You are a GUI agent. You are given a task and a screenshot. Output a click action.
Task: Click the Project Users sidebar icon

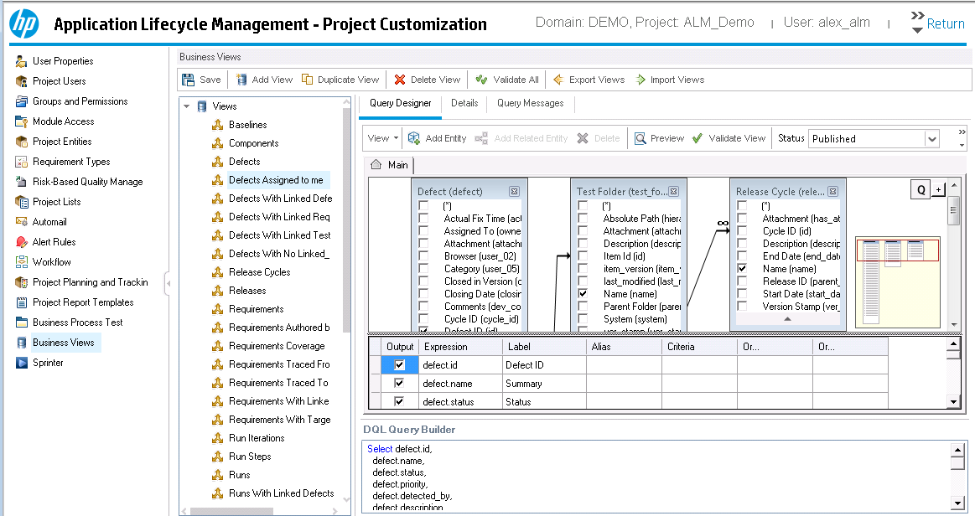click(x=21, y=81)
